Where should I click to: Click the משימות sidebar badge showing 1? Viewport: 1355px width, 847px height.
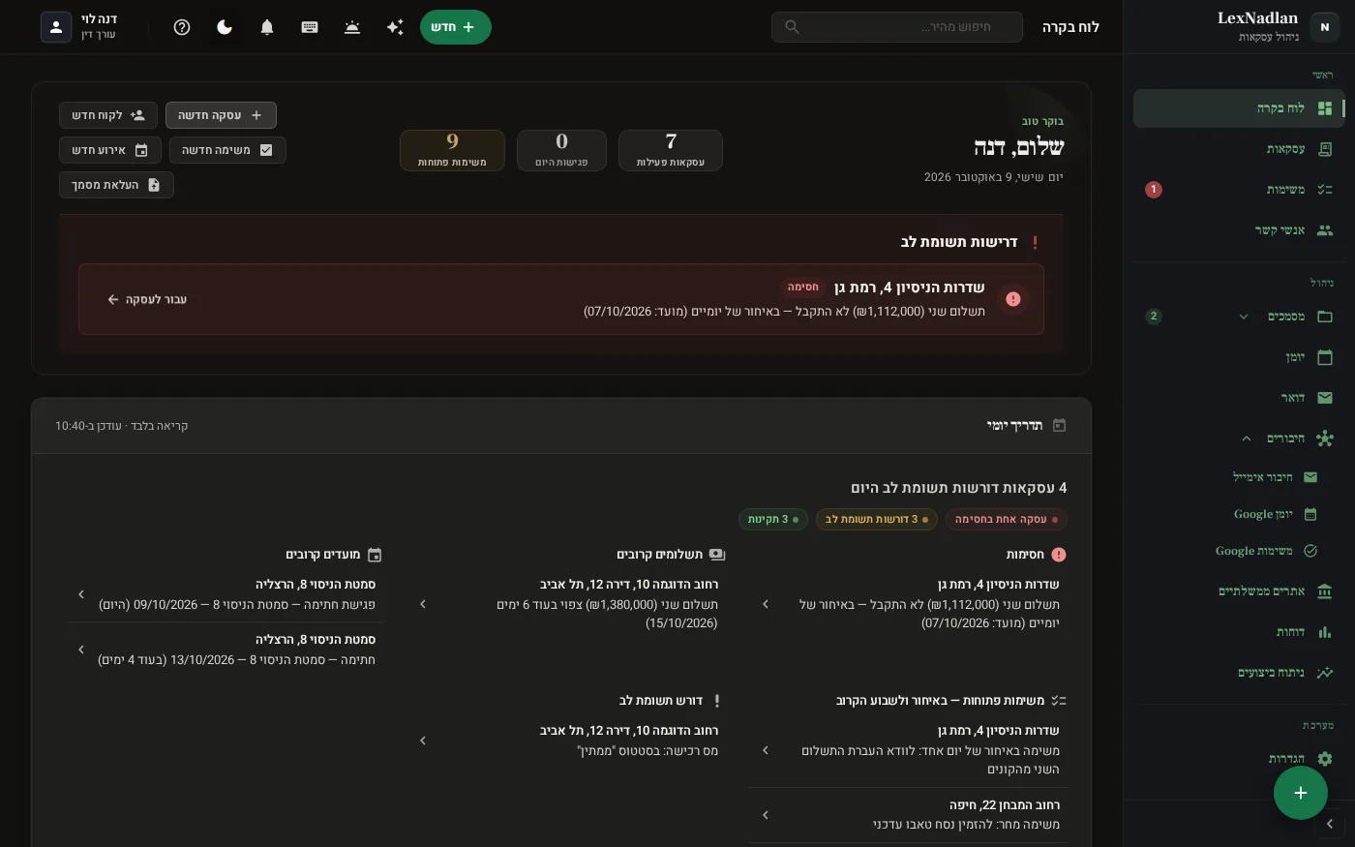point(1154,190)
